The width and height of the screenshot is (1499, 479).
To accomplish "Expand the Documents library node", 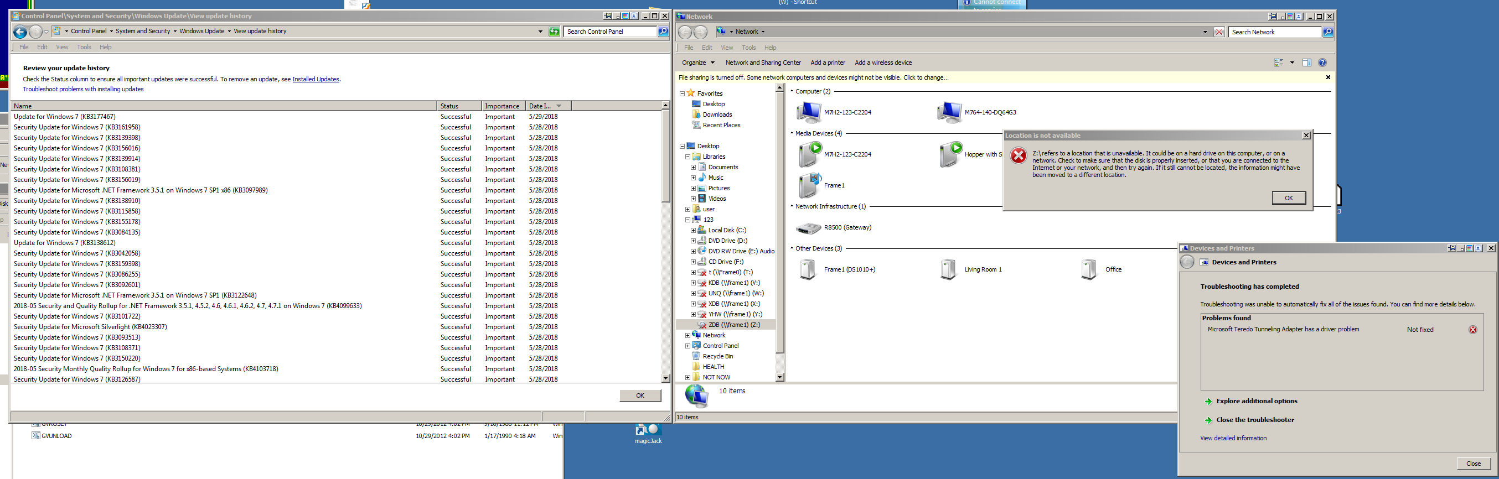I will (693, 168).
